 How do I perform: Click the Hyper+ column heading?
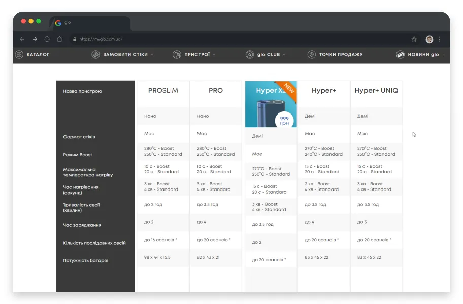click(323, 90)
